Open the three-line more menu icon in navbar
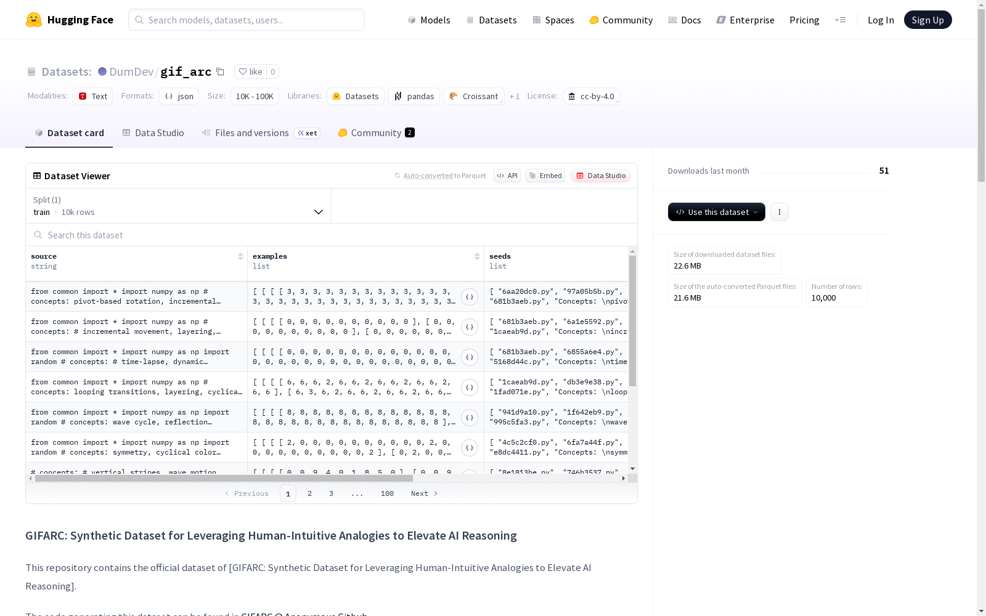 click(x=840, y=20)
